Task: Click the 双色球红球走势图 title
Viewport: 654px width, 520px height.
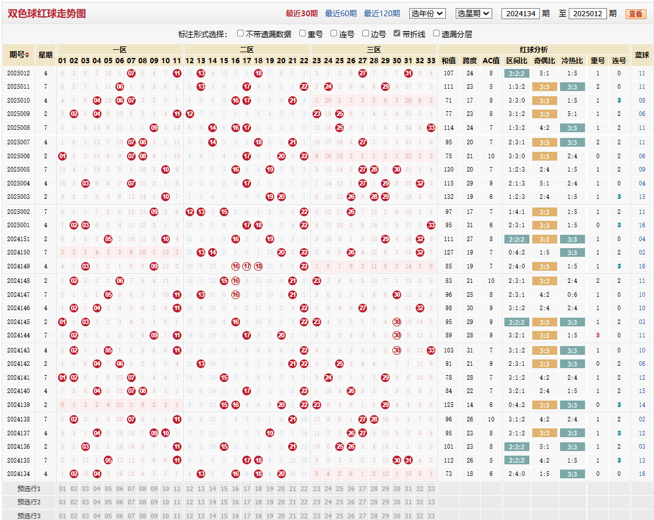Action: (x=47, y=13)
